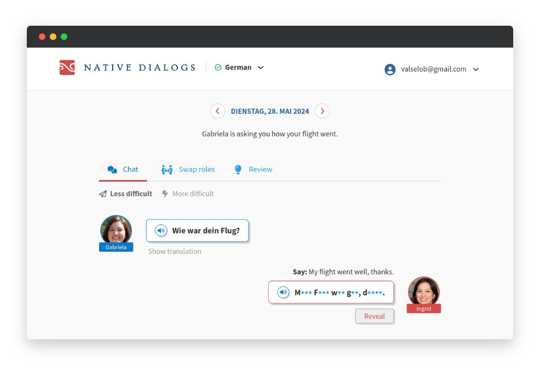
Task: Go to the next day's dialog
Action: [x=322, y=111]
